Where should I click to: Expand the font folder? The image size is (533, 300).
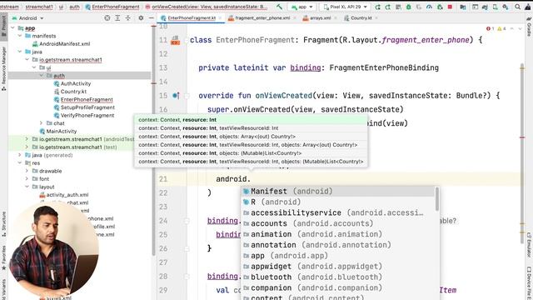pos(27,178)
